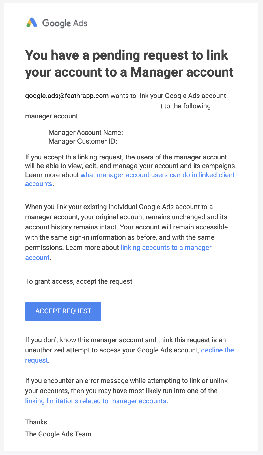Click the pending request heading

129,64
